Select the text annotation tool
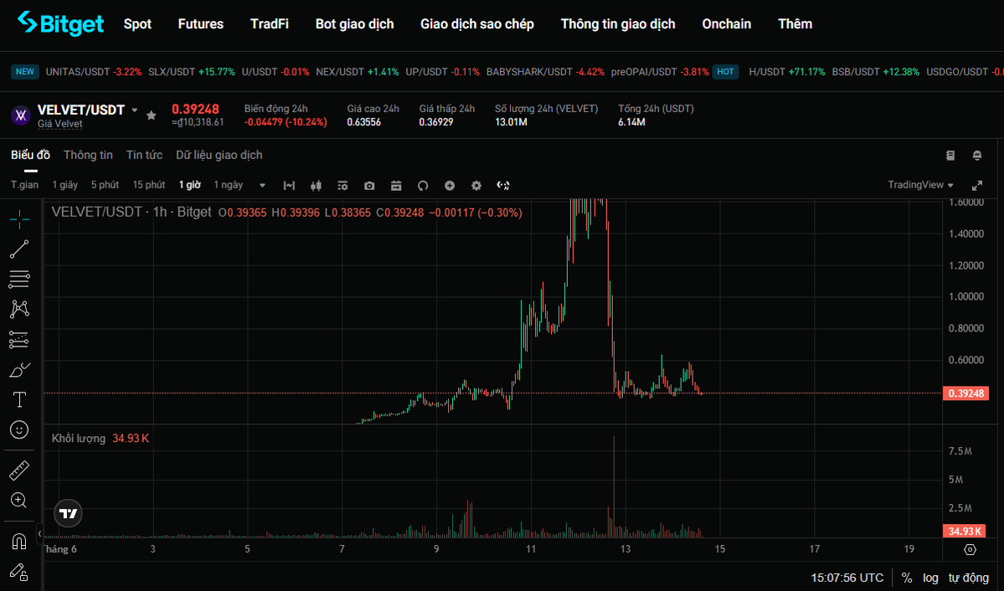The width and height of the screenshot is (1004, 591). click(x=19, y=399)
